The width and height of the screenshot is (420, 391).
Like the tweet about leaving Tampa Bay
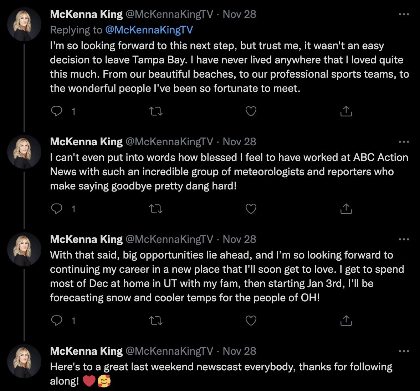[x=251, y=111]
